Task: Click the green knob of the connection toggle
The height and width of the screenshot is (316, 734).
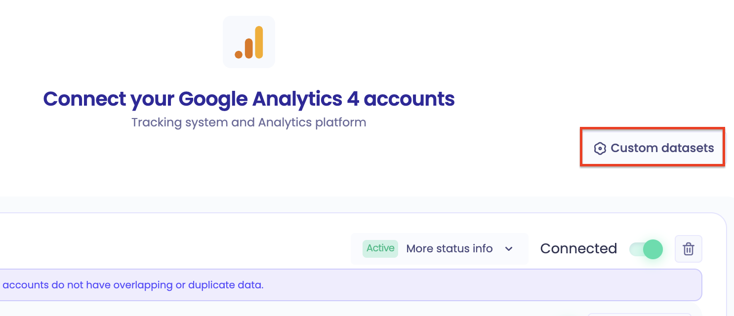Action: [653, 249]
